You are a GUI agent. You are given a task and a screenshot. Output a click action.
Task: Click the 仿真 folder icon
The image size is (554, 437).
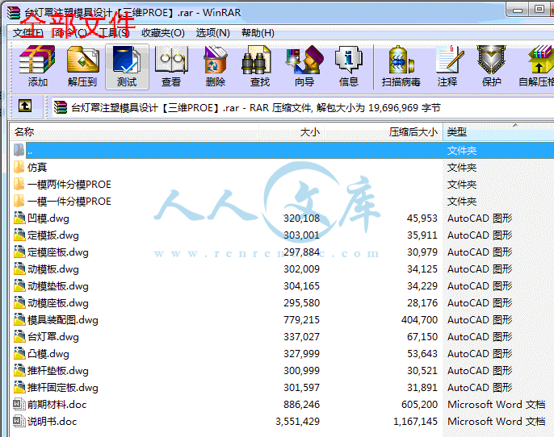19,167
